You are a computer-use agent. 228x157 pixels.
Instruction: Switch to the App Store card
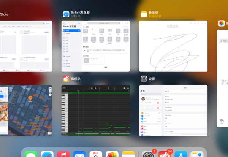click(x=26, y=46)
